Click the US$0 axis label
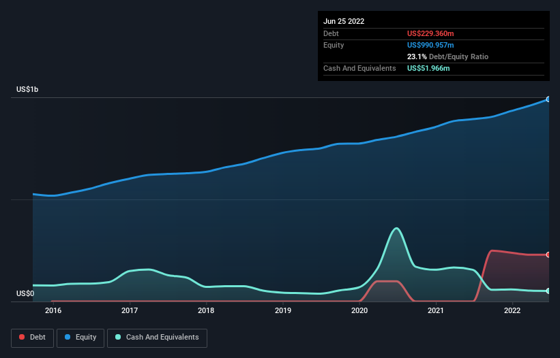The image size is (560, 358). (x=25, y=293)
